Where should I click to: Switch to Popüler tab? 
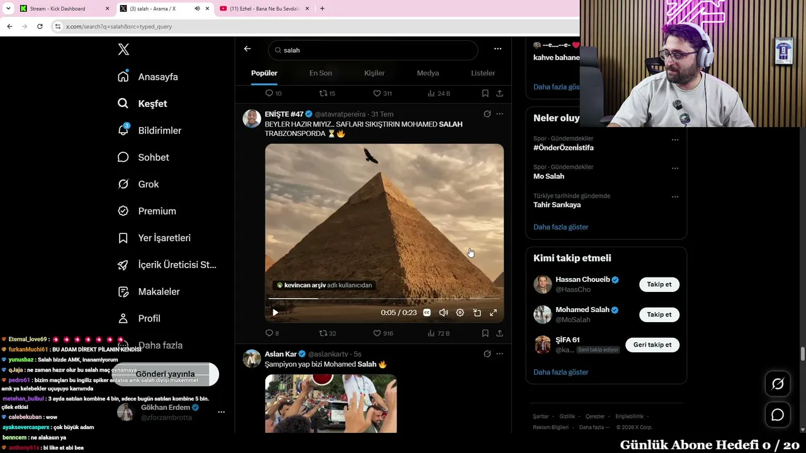click(x=264, y=73)
